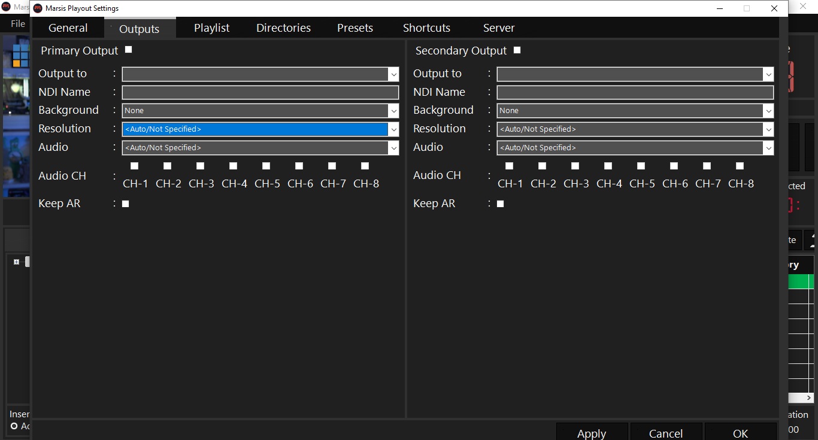Confirm settings with OK button
This screenshot has height=440, width=818.
740,432
